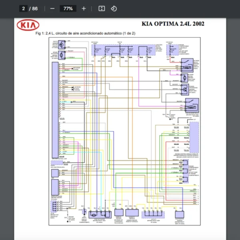Click the Fig 1 caption text

coord(85,33)
